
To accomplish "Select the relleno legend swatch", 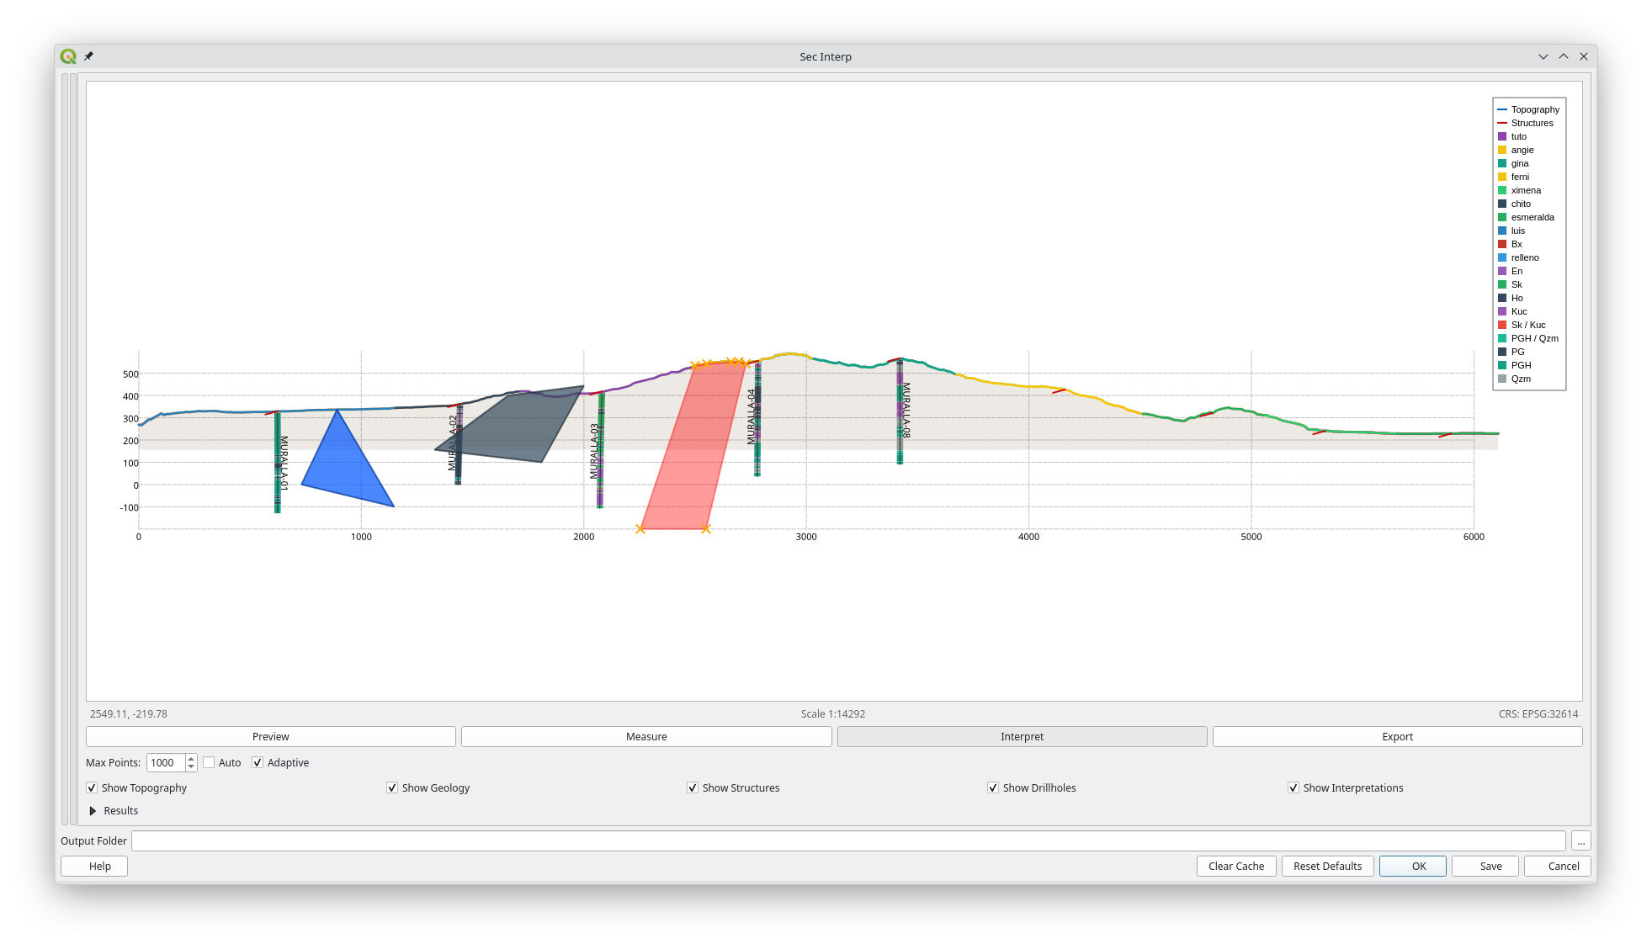I will point(1504,257).
